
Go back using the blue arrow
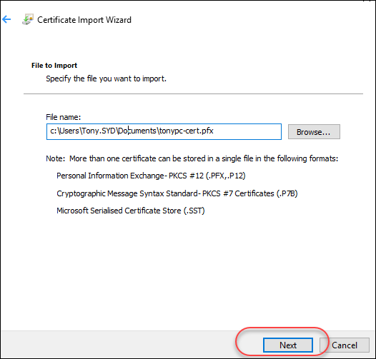(x=6, y=19)
